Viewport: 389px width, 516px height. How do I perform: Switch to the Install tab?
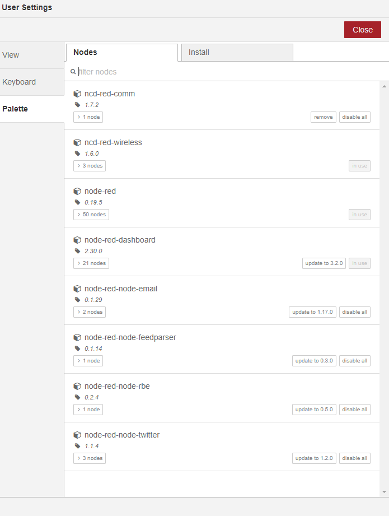pyautogui.click(x=237, y=52)
